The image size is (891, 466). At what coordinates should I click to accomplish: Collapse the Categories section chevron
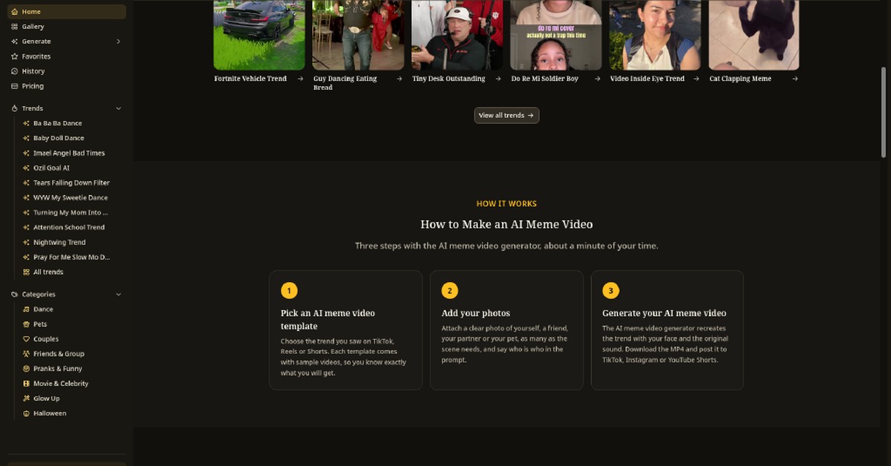pos(118,295)
